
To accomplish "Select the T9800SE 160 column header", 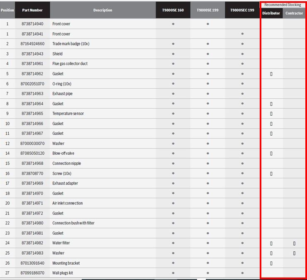I will pos(173,10).
